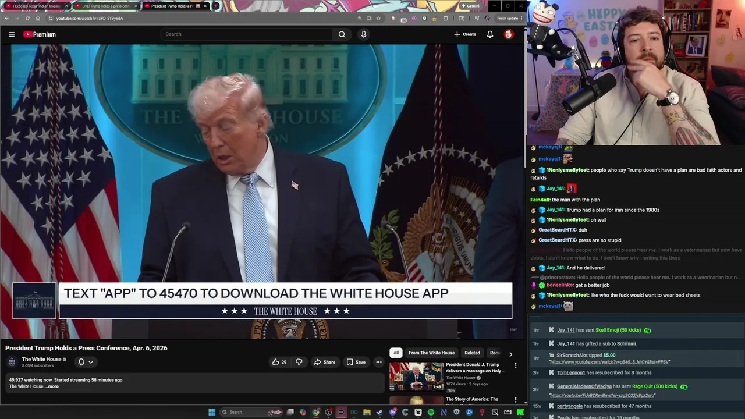Dislike the press conference video
Viewport: 745px width, 419px height.
(x=299, y=362)
